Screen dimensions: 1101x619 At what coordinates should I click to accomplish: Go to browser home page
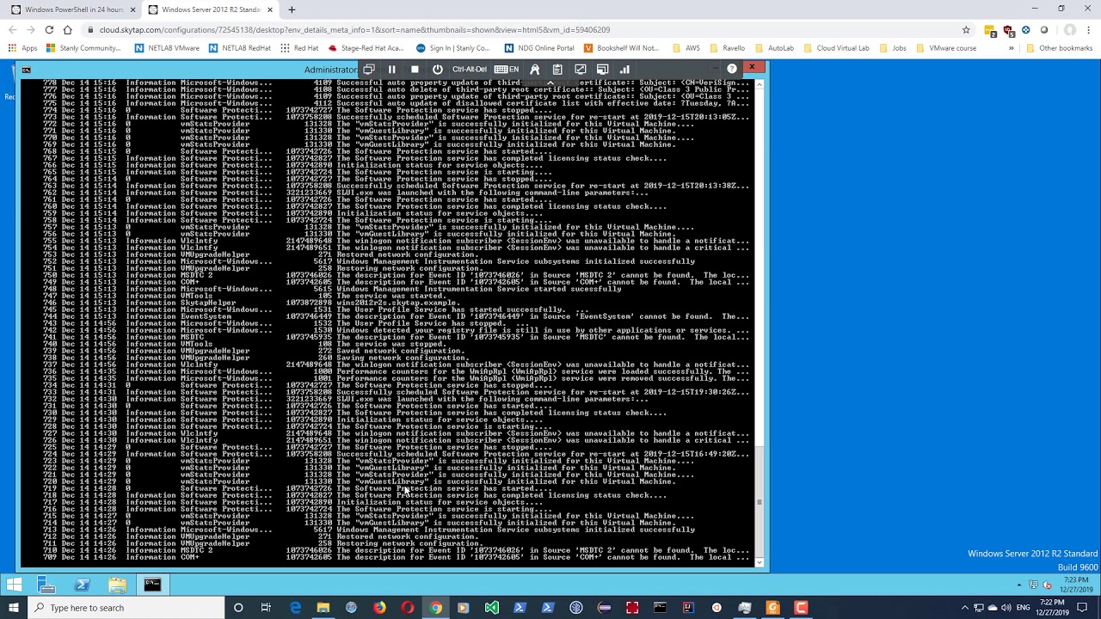[x=68, y=29]
